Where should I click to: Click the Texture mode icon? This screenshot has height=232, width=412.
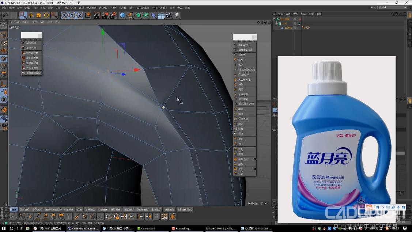pos(4,43)
